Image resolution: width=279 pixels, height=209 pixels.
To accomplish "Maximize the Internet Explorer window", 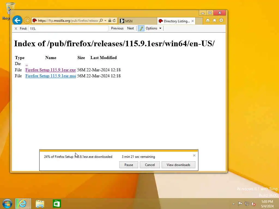I will 210,13.
